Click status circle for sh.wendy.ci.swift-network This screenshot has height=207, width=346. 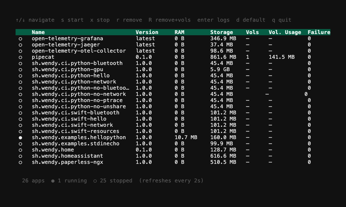(x=20, y=125)
